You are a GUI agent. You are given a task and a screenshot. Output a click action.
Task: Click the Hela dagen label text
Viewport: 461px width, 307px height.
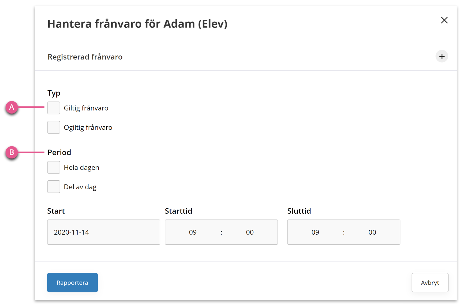(x=81, y=168)
